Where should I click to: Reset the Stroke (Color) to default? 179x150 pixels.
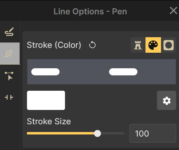pyautogui.click(x=92, y=45)
